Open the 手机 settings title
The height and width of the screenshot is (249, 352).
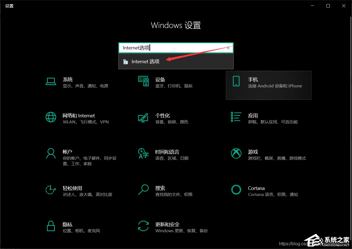(253, 80)
